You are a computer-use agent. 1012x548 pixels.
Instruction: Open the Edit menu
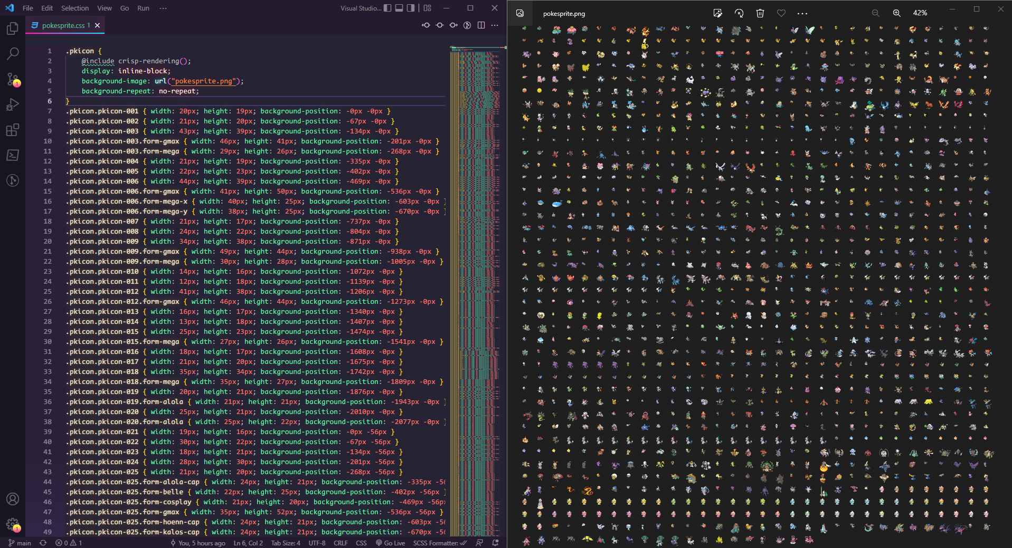47,8
